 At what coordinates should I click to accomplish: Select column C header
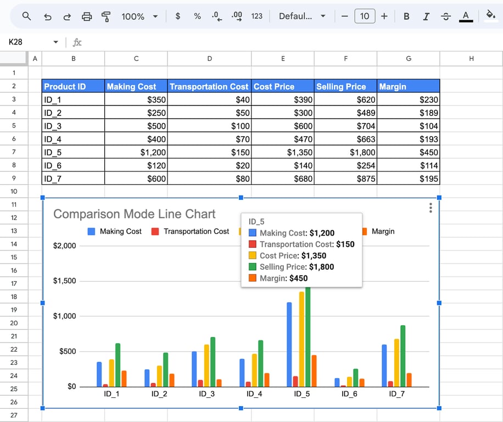click(136, 58)
